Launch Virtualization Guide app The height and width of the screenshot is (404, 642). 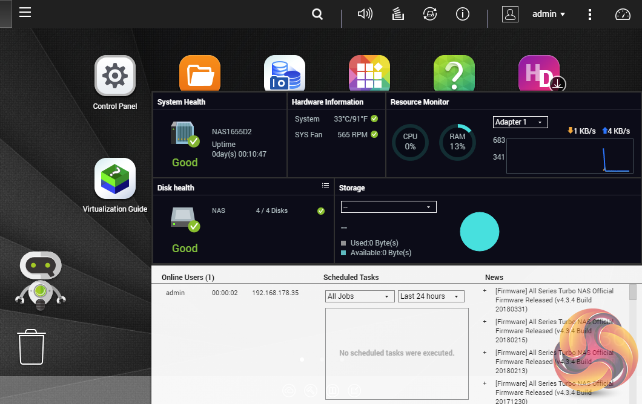[115, 179]
